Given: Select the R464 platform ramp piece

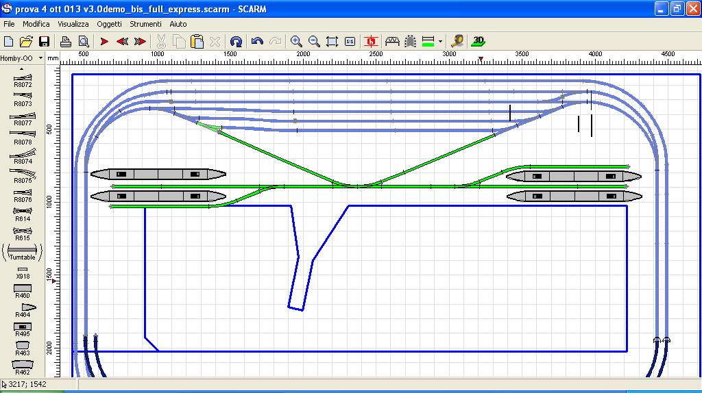Looking at the screenshot, I should click(x=25, y=310).
